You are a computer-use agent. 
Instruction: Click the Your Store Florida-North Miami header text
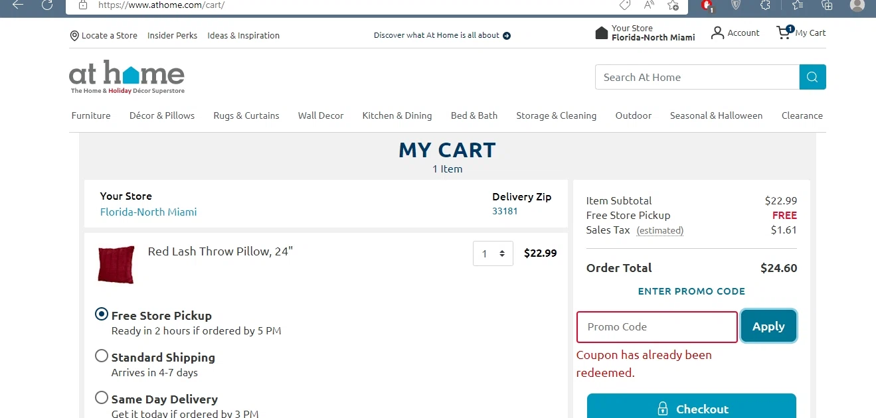coord(654,33)
